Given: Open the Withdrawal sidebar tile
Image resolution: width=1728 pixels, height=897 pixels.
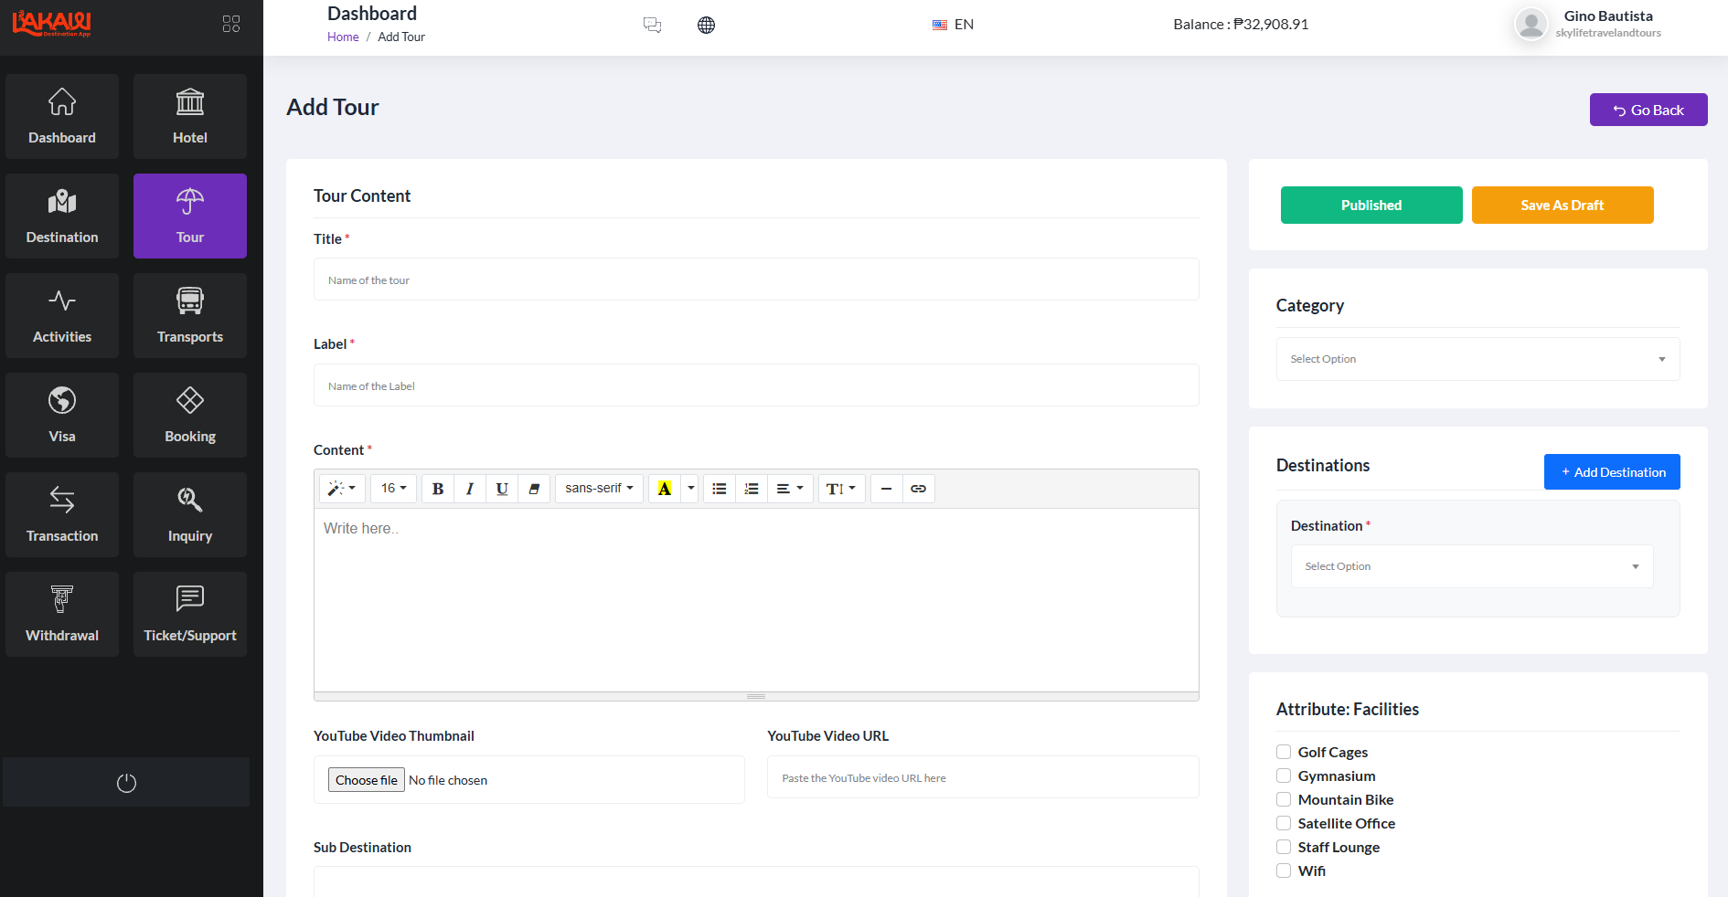Looking at the screenshot, I should [62, 614].
